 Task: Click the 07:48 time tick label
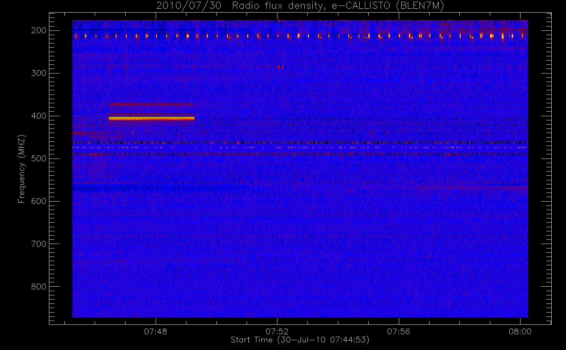(x=156, y=331)
